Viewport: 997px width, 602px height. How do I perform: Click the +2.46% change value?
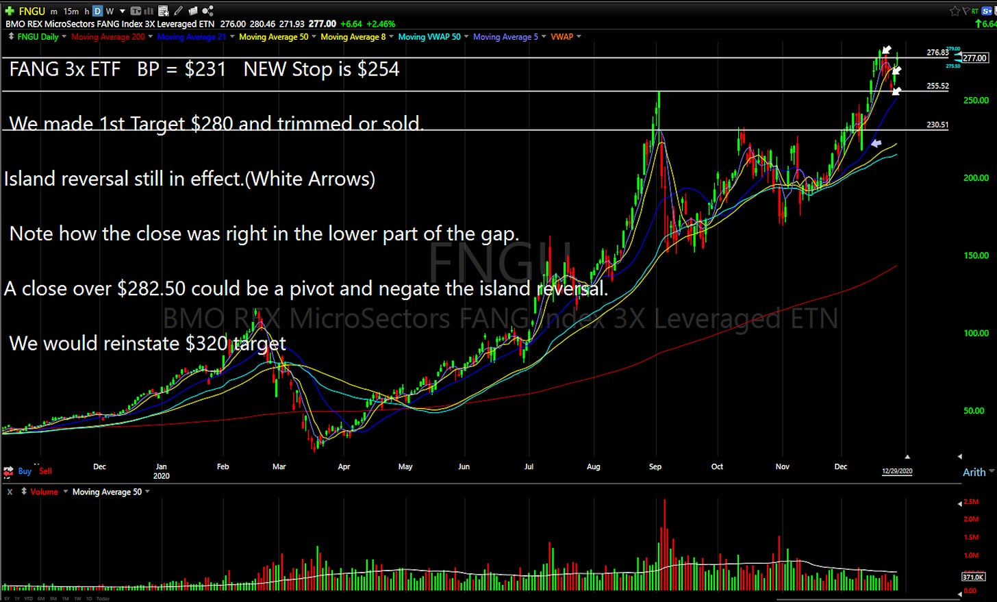pyautogui.click(x=382, y=24)
